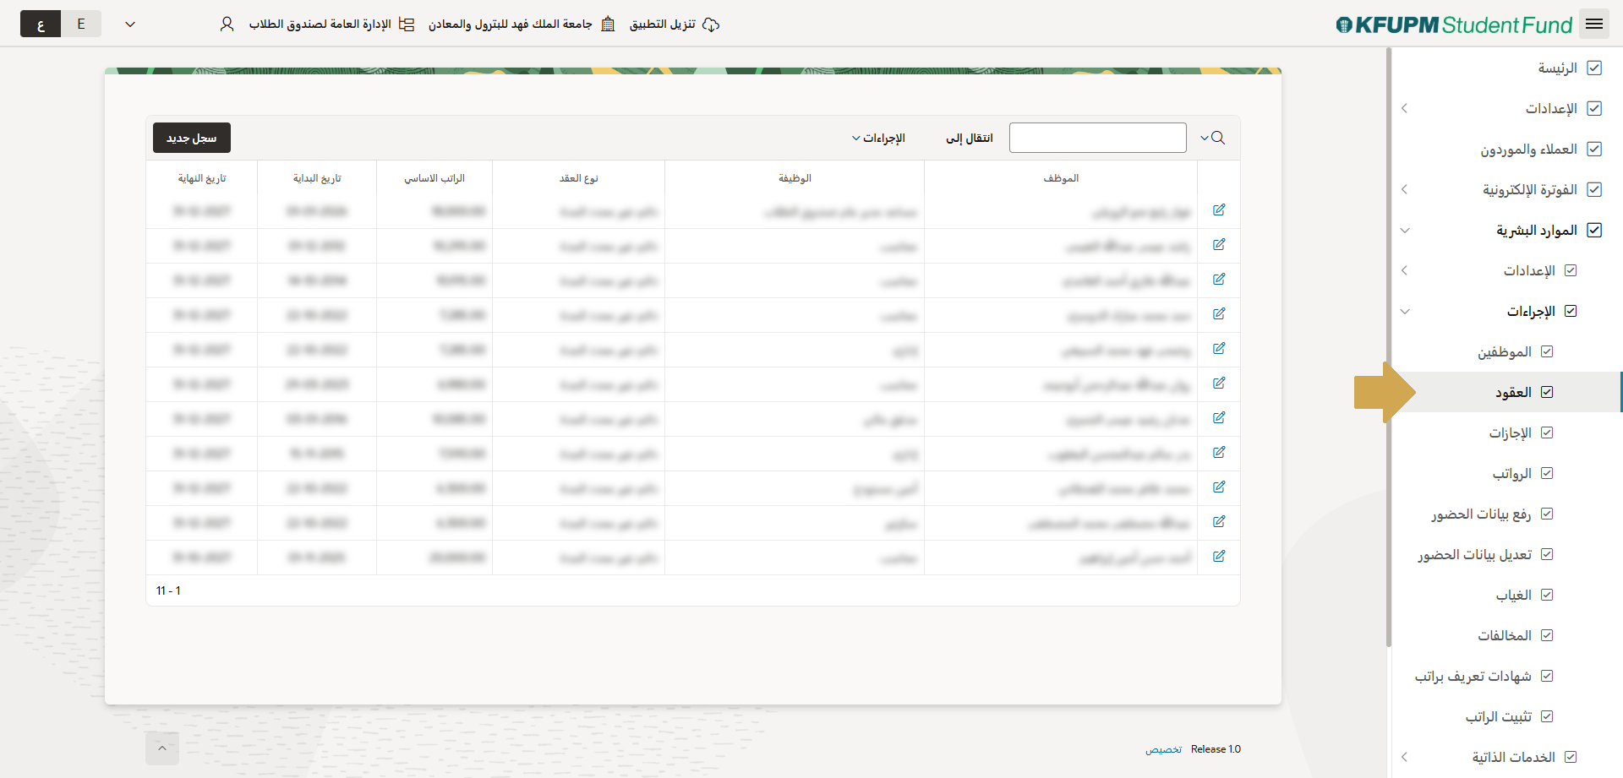Open the الإجراءات dropdown in the report toolbar
The height and width of the screenshot is (778, 1623).
click(878, 139)
